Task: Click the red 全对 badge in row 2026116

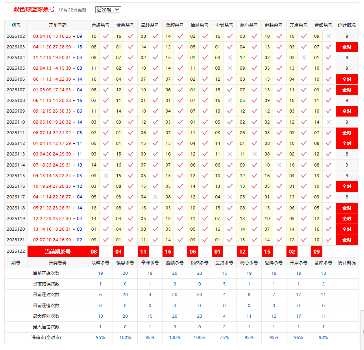Action: point(347,186)
